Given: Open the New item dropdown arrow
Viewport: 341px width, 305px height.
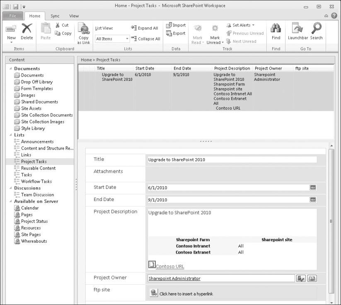Looking at the screenshot, I should [x=11, y=42].
